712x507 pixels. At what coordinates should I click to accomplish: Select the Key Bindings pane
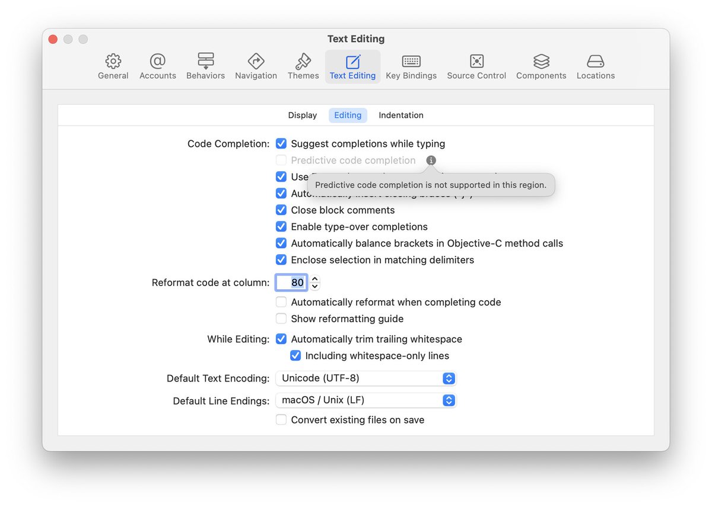(411, 65)
